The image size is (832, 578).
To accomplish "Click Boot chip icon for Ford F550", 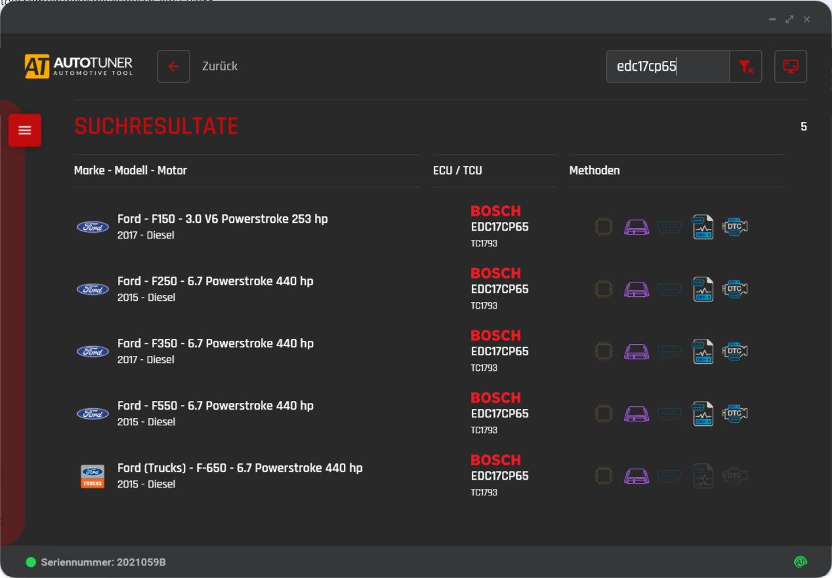I will (x=603, y=414).
